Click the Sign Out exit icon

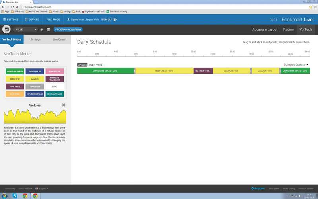click(x=115, y=19)
